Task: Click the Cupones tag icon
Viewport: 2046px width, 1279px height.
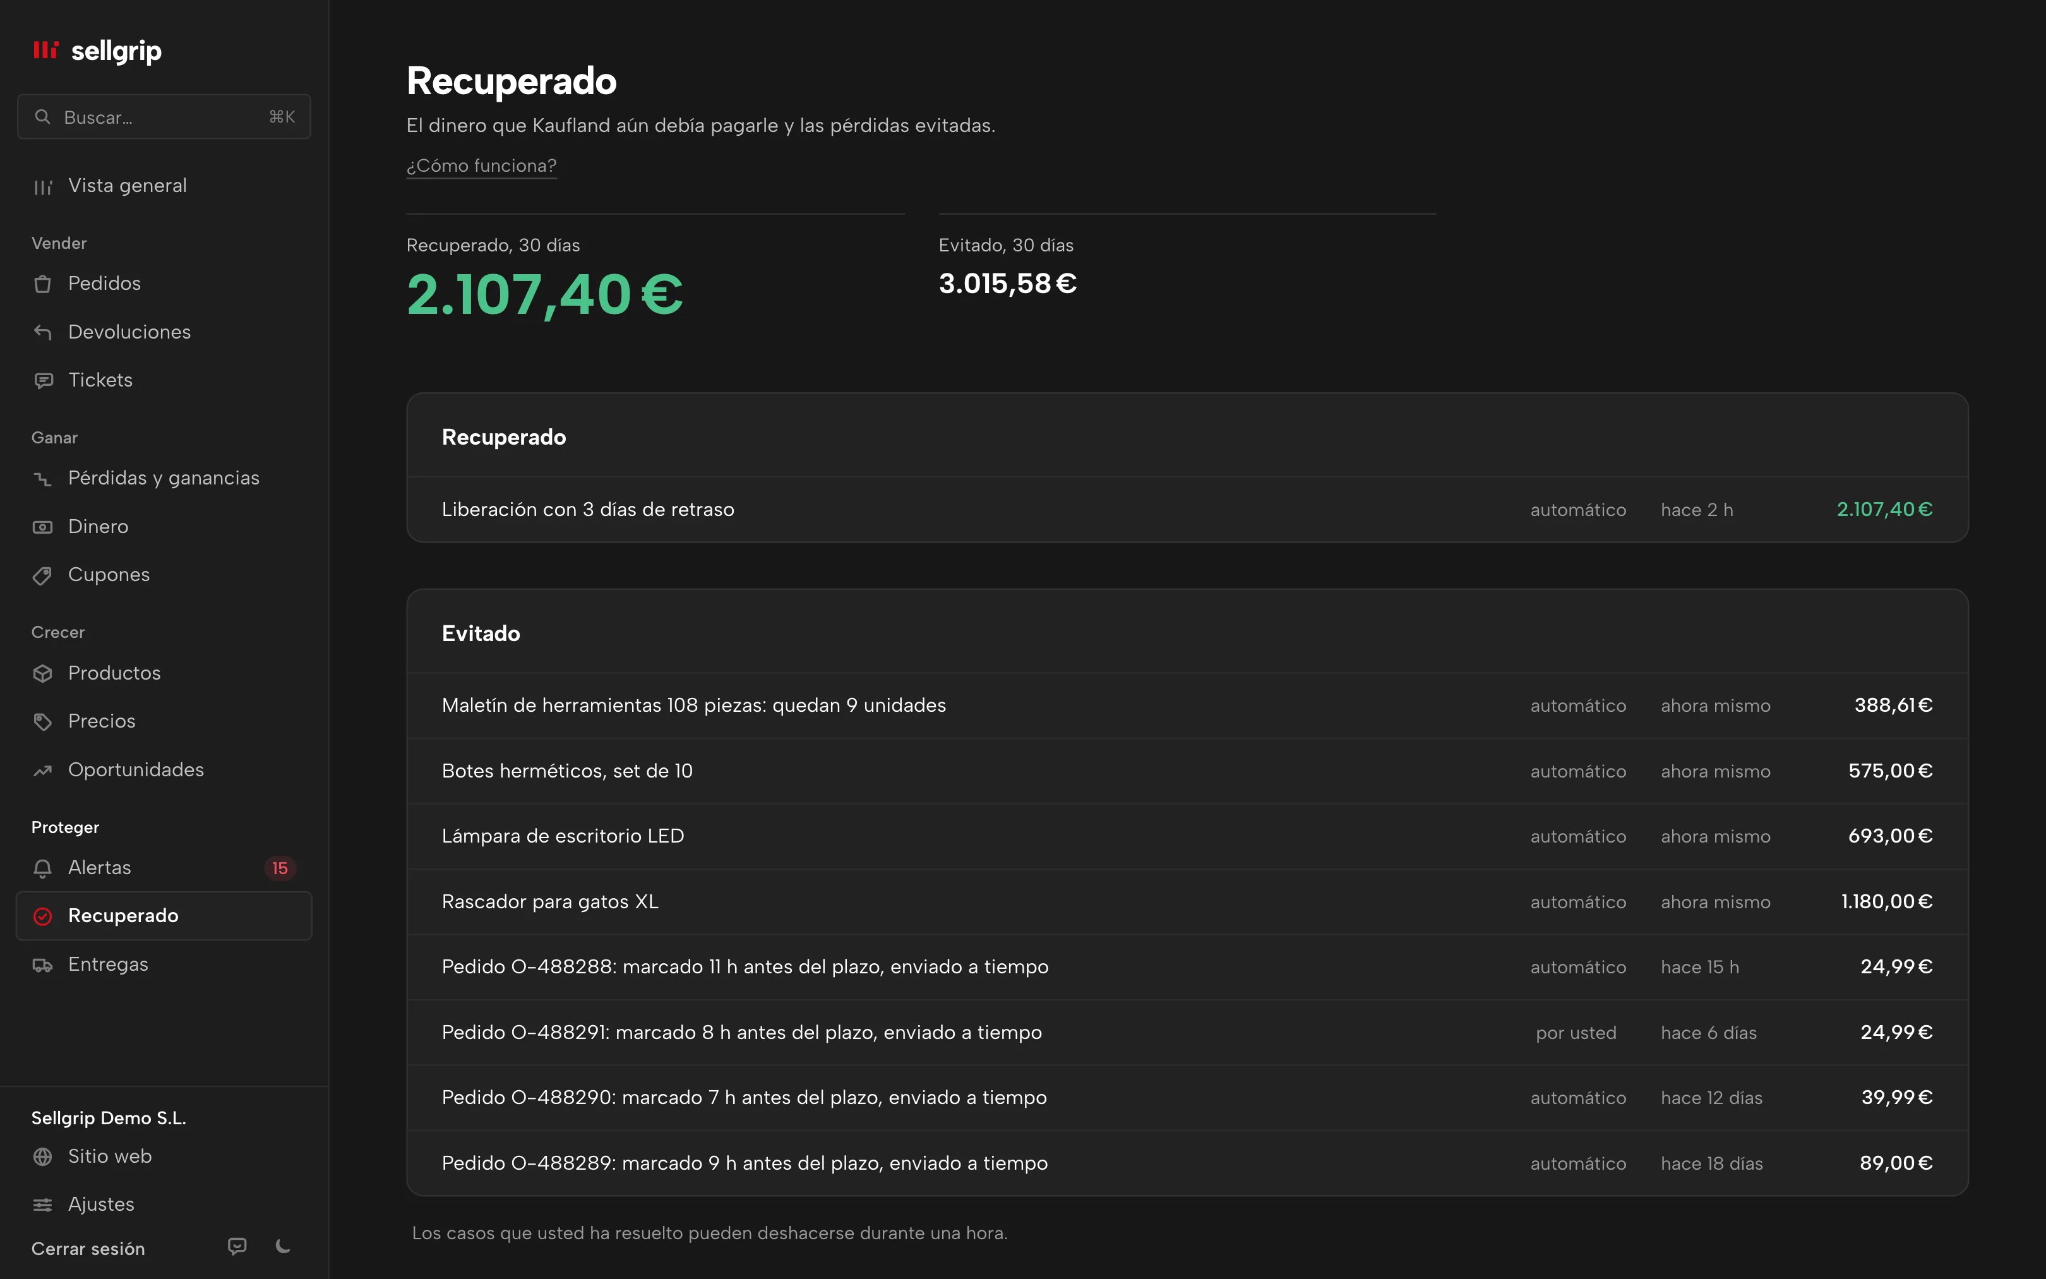Action: [x=42, y=575]
